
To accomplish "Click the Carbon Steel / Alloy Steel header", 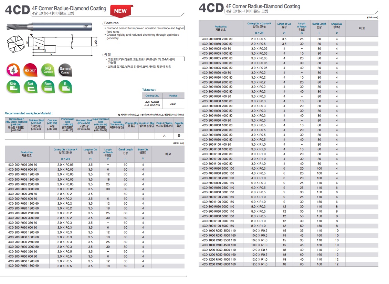I will [x=17, y=125].
